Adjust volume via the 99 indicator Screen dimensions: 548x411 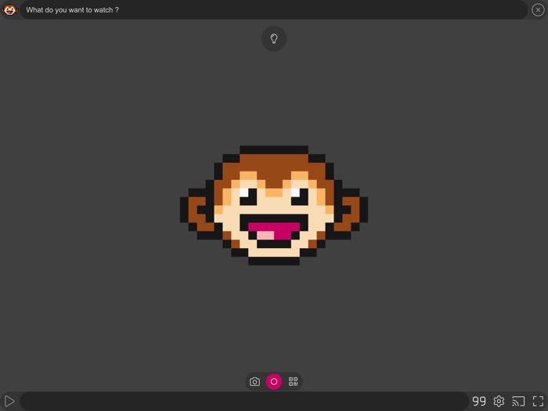coord(479,401)
